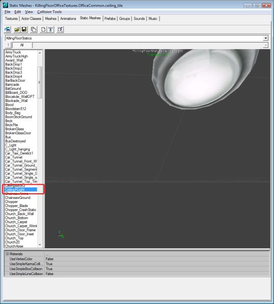Click the wireframe cube toolbar icon

point(60,29)
